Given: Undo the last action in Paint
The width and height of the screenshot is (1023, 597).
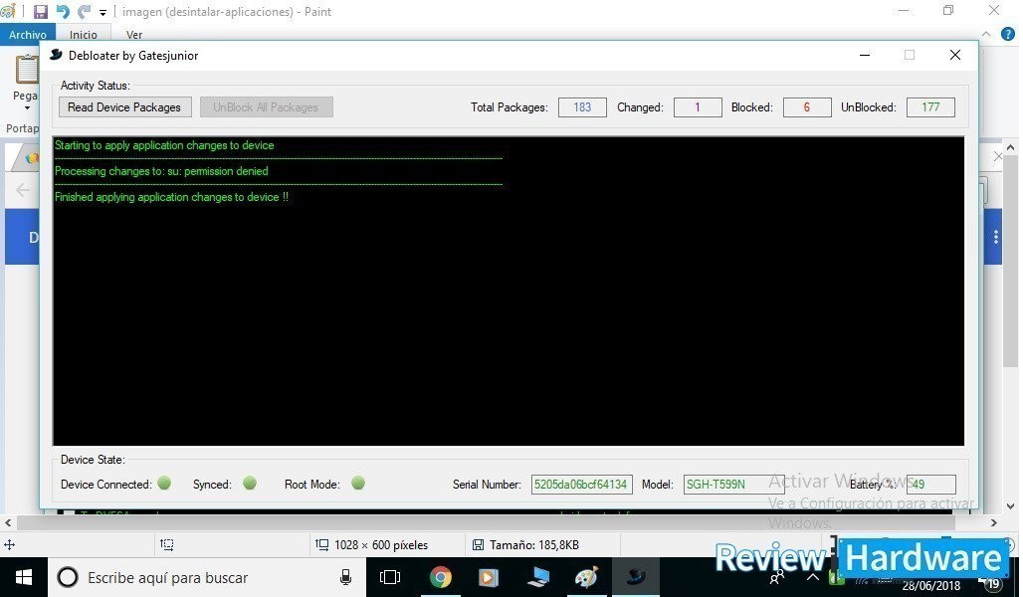Looking at the screenshot, I should coord(63,12).
